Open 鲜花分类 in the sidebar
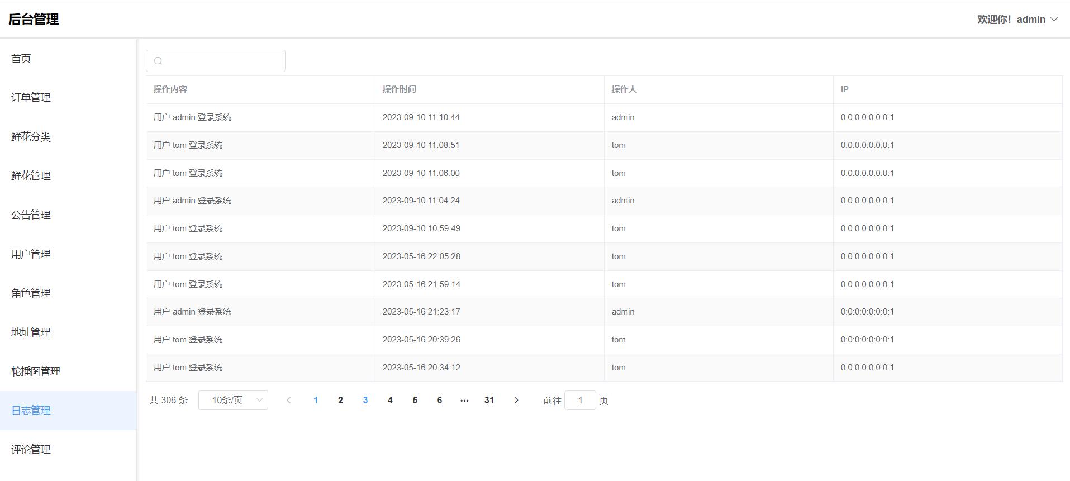 [x=68, y=137]
